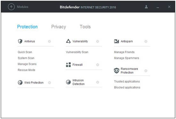This screenshot has width=176, height=119.
Task: Click the Modules label in header
Action: point(23,7)
